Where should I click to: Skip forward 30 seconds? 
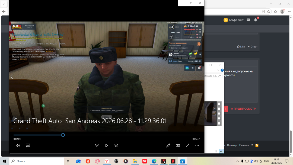coord(116,145)
